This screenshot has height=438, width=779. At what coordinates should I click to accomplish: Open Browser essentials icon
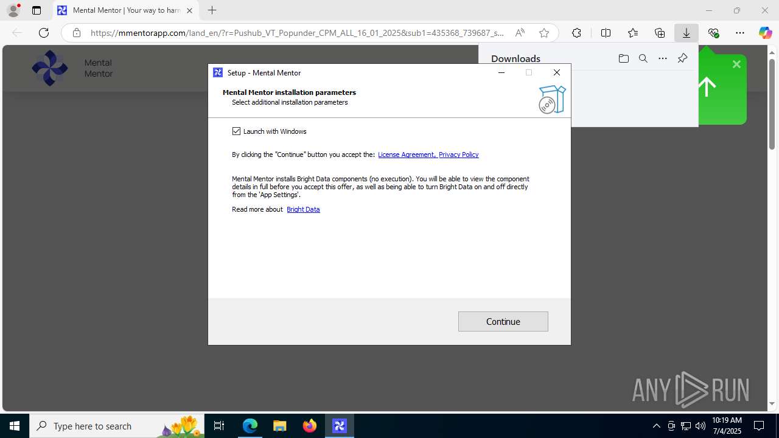coord(713,33)
